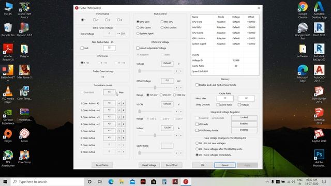Click Zero Offset button

(x=172, y=165)
